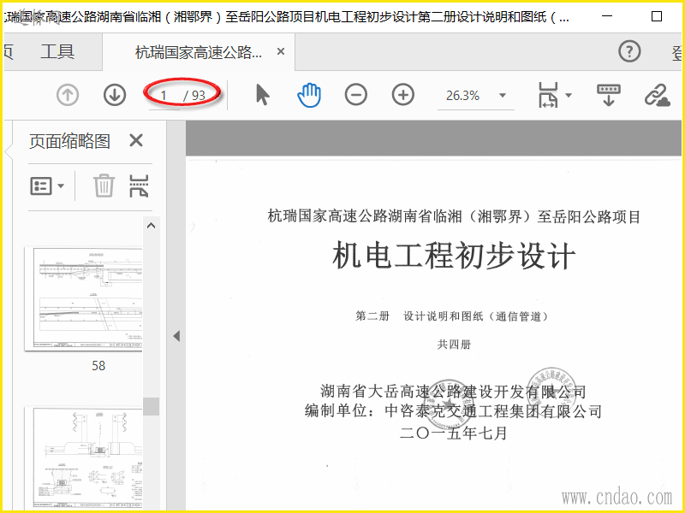The height and width of the screenshot is (513, 685).
Task: Zoom in with the plus button
Action: pos(402,95)
